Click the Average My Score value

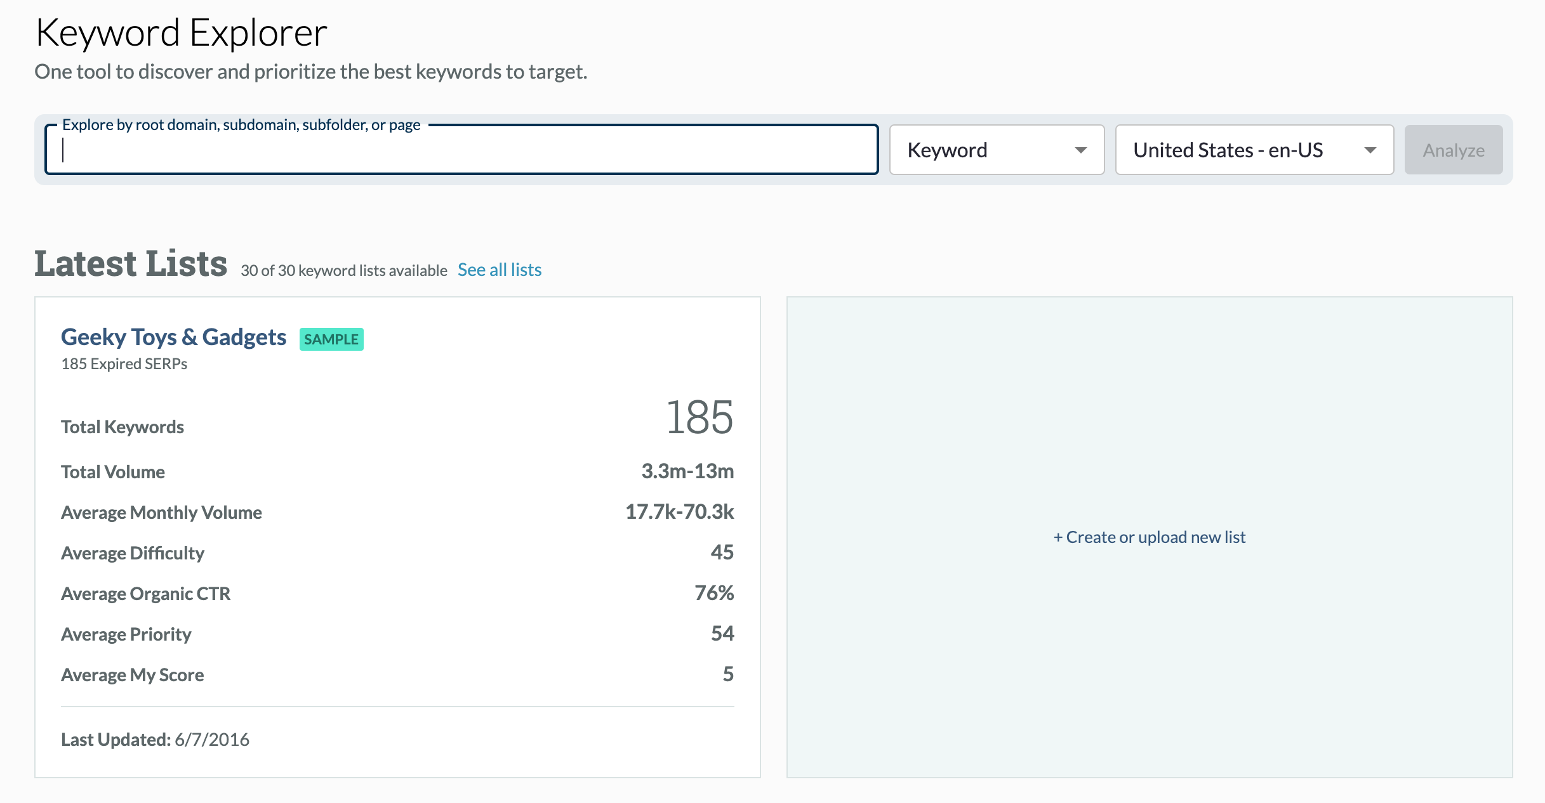click(727, 674)
